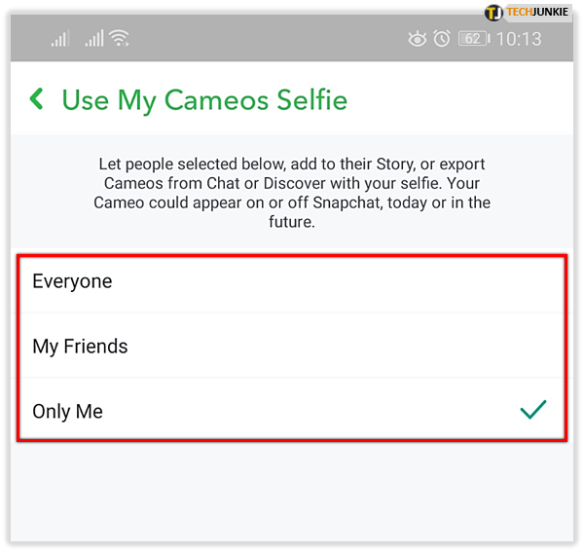Tap the 10:13 clock display

519,39
